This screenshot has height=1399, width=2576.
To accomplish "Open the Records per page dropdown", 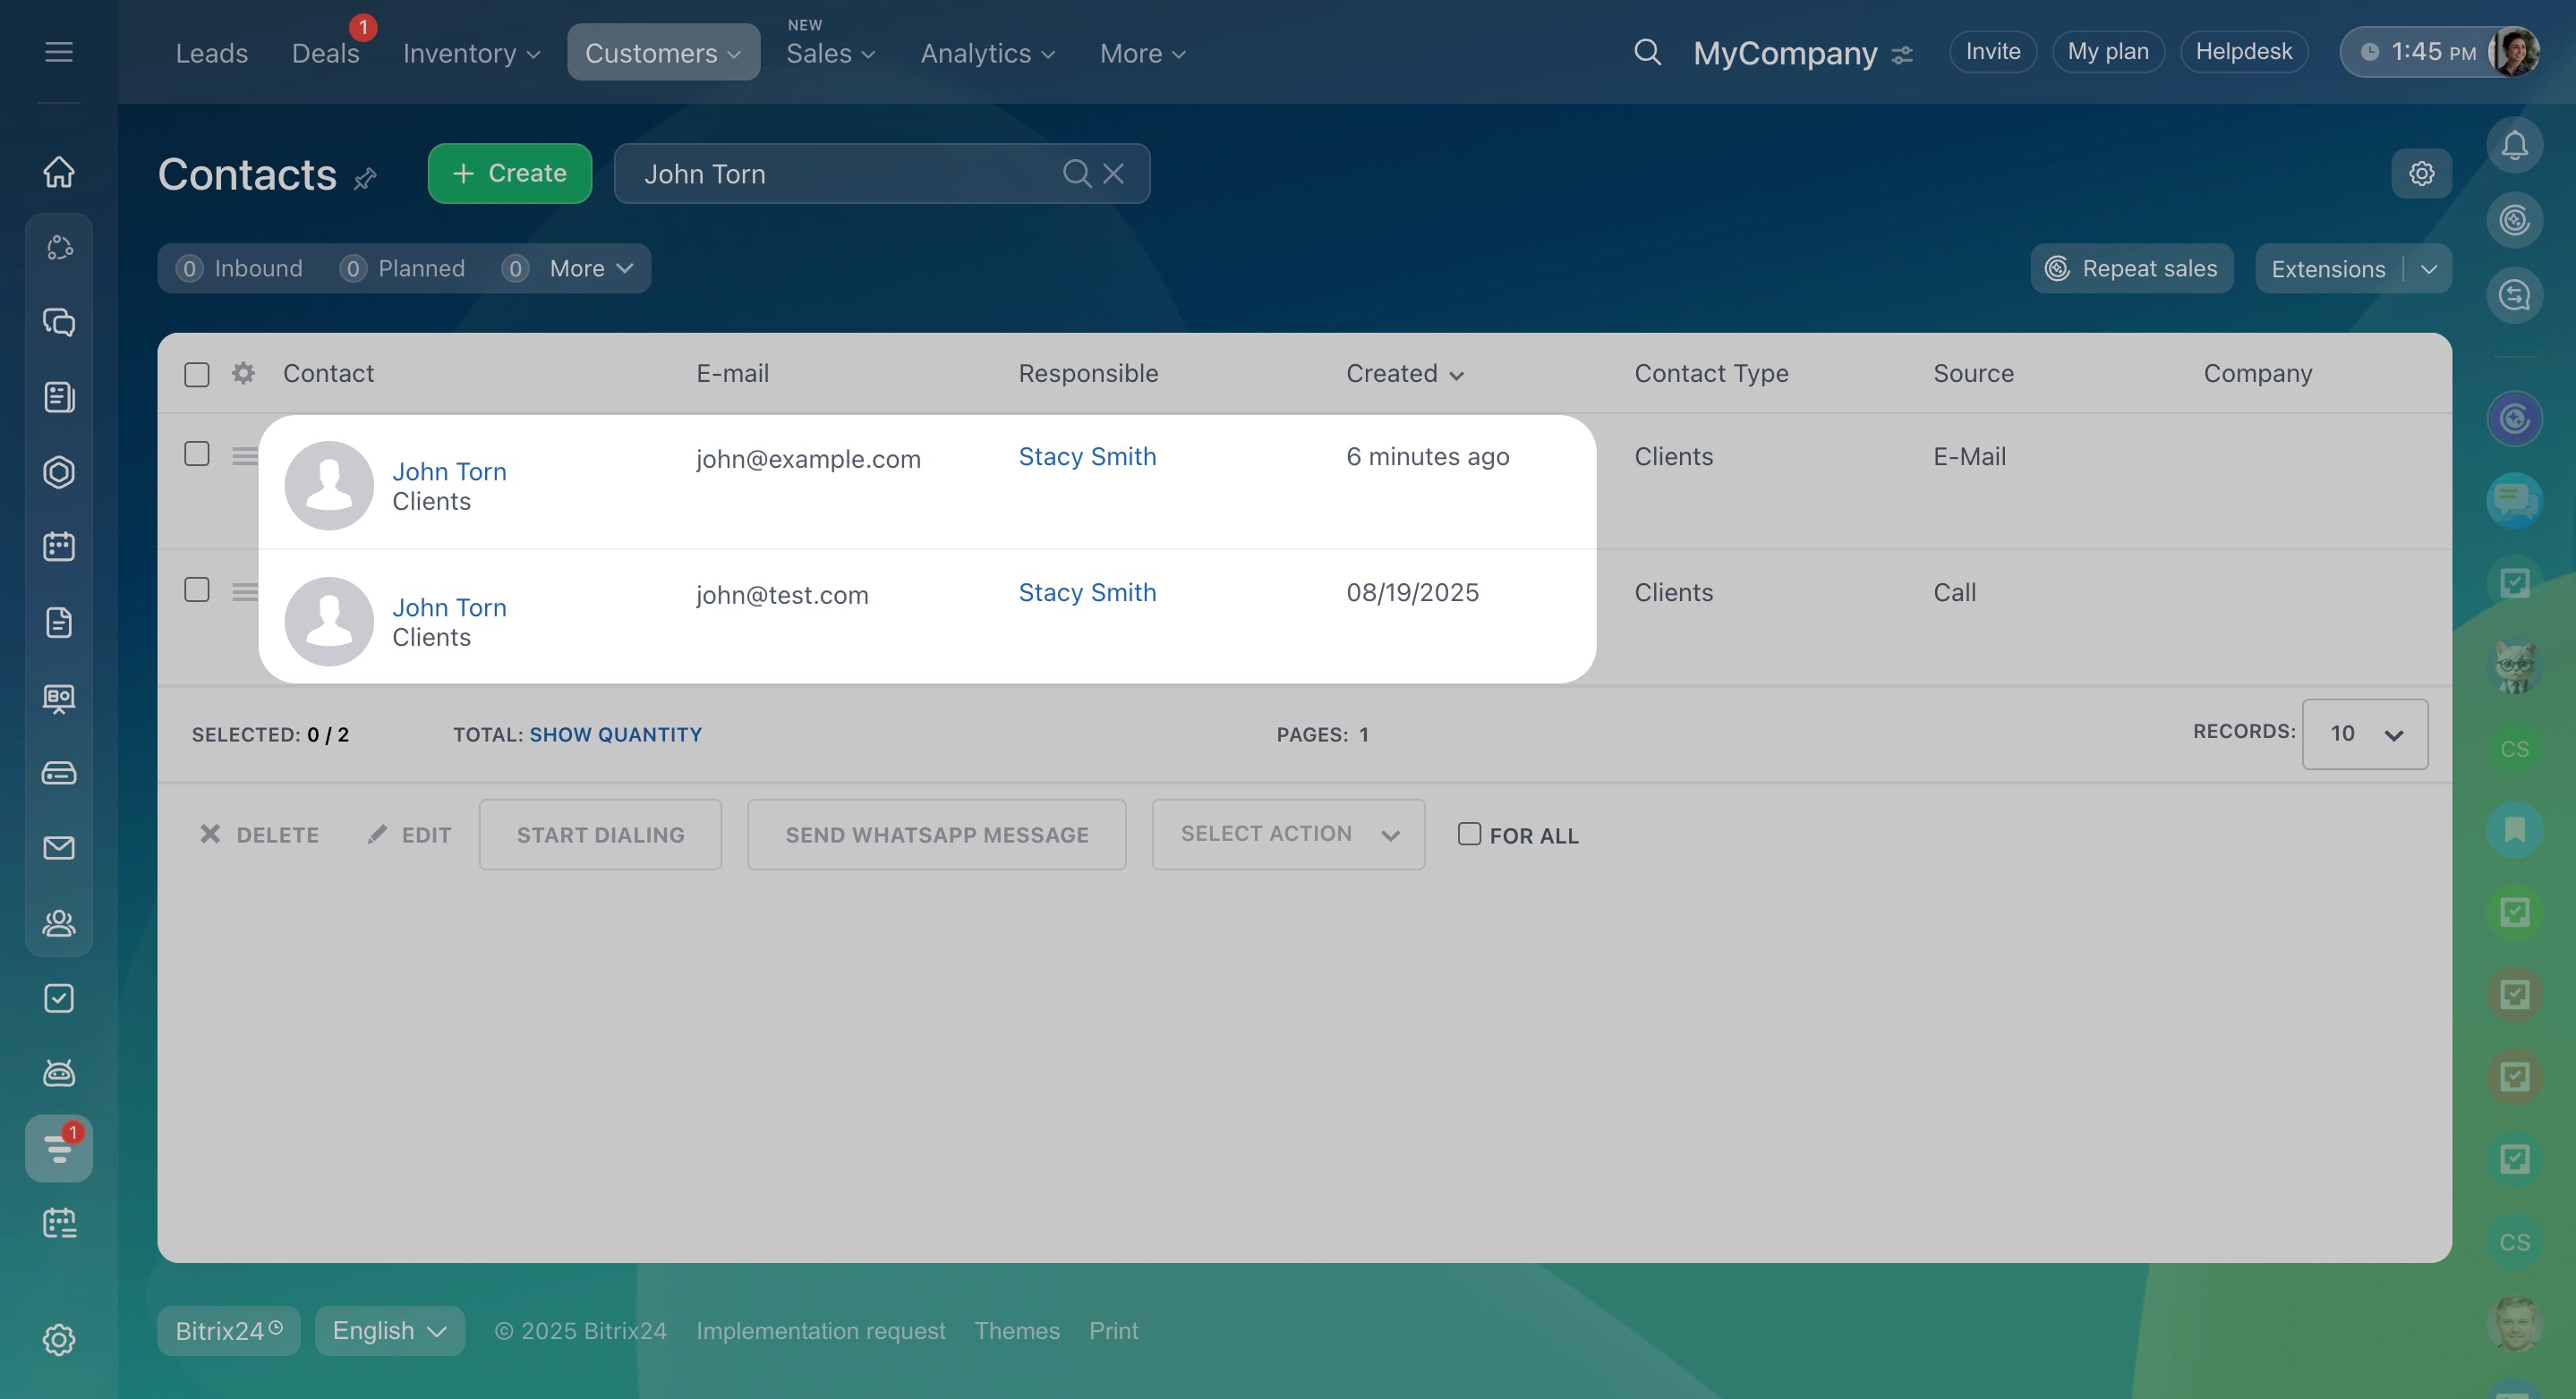I will coord(2364,734).
